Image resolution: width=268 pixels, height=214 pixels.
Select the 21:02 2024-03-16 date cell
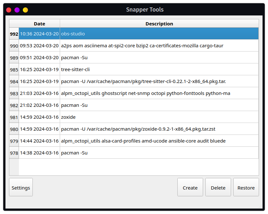tap(39, 105)
